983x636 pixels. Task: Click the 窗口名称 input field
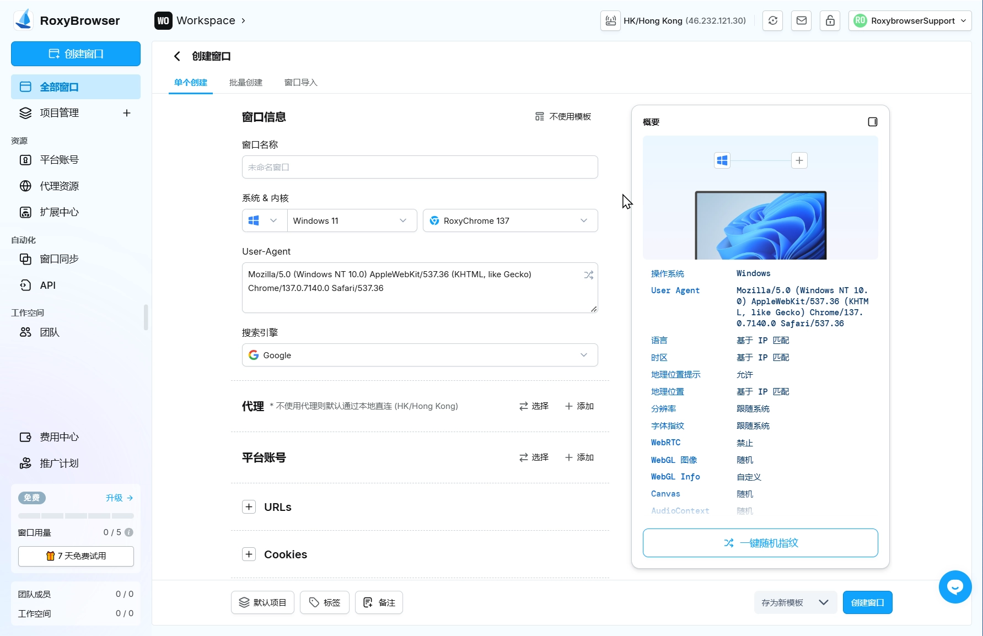coord(420,167)
